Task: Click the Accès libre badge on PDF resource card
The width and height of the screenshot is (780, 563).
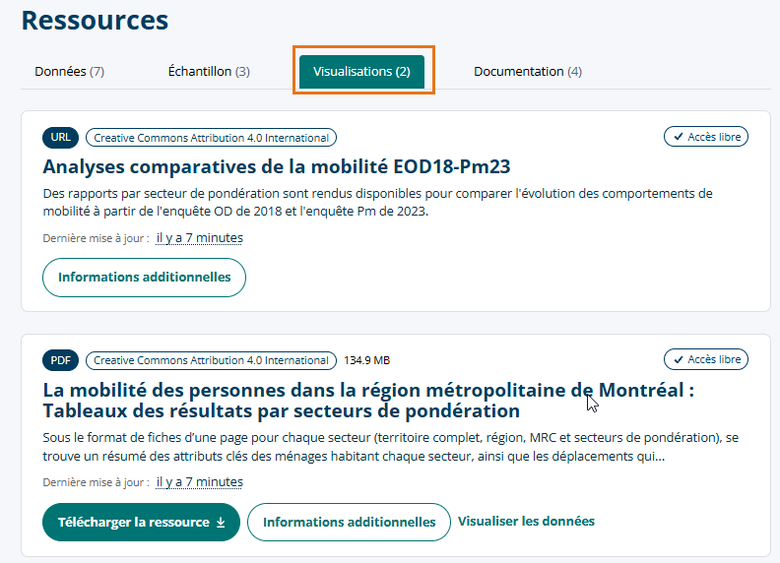Action: coord(706,359)
